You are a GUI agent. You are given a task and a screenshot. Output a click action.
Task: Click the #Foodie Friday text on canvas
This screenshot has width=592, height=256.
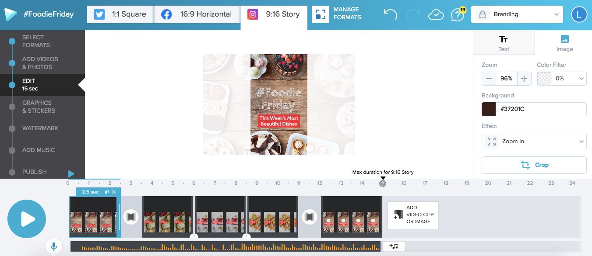[x=278, y=99]
